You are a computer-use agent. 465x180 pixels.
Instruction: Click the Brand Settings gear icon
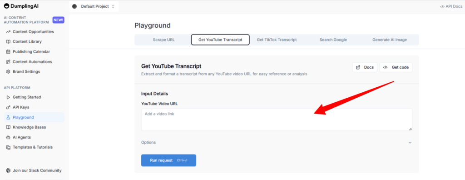click(x=8, y=71)
